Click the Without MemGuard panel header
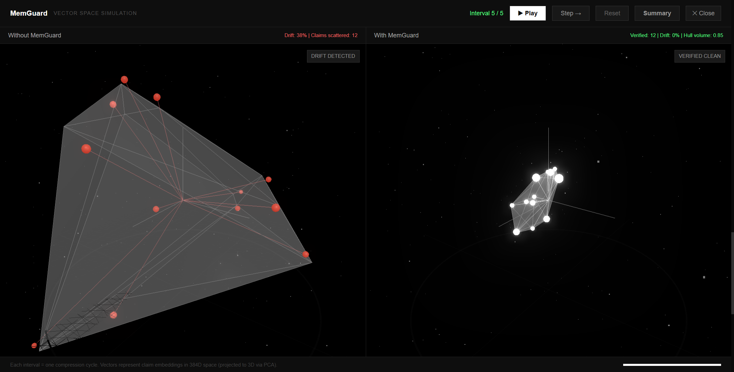The height and width of the screenshot is (372, 734). 35,35
